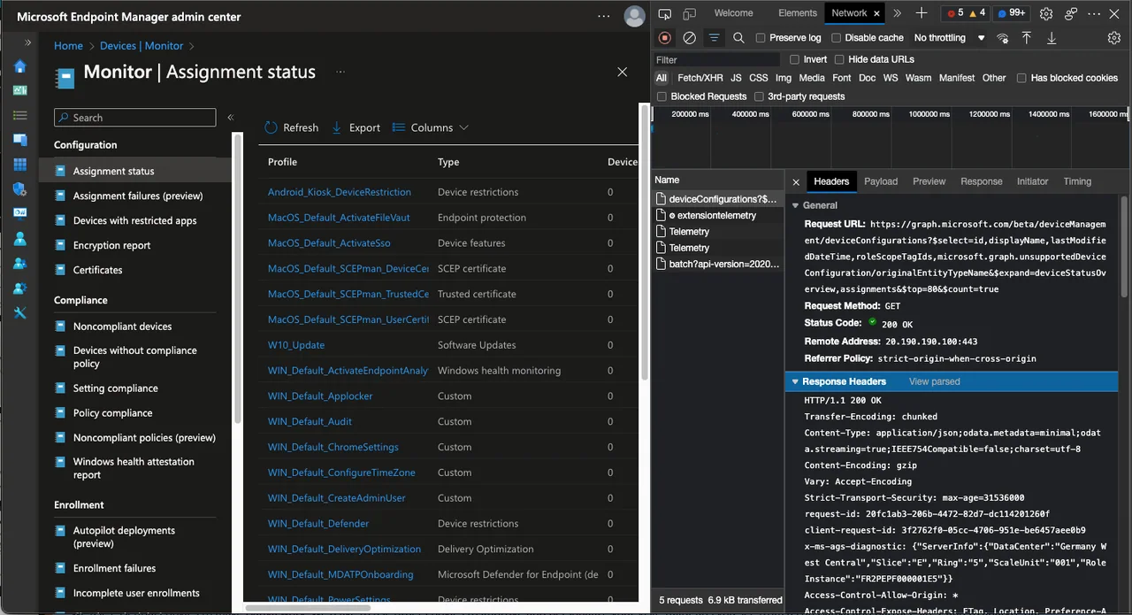1132x615 pixels.
Task: Open All services list icon in navigation rail
Action: [x=19, y=116]
